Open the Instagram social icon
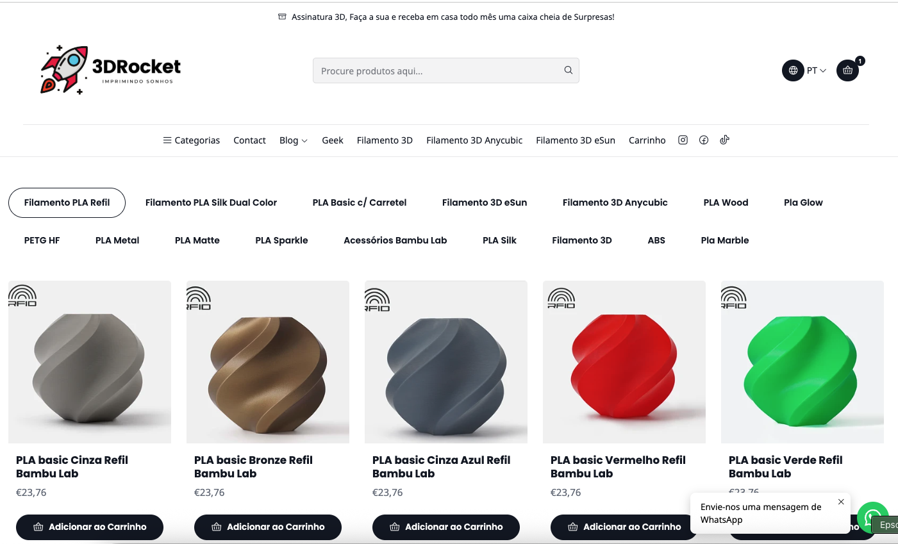Screen dimensions: 898x544 click(683, 140)
